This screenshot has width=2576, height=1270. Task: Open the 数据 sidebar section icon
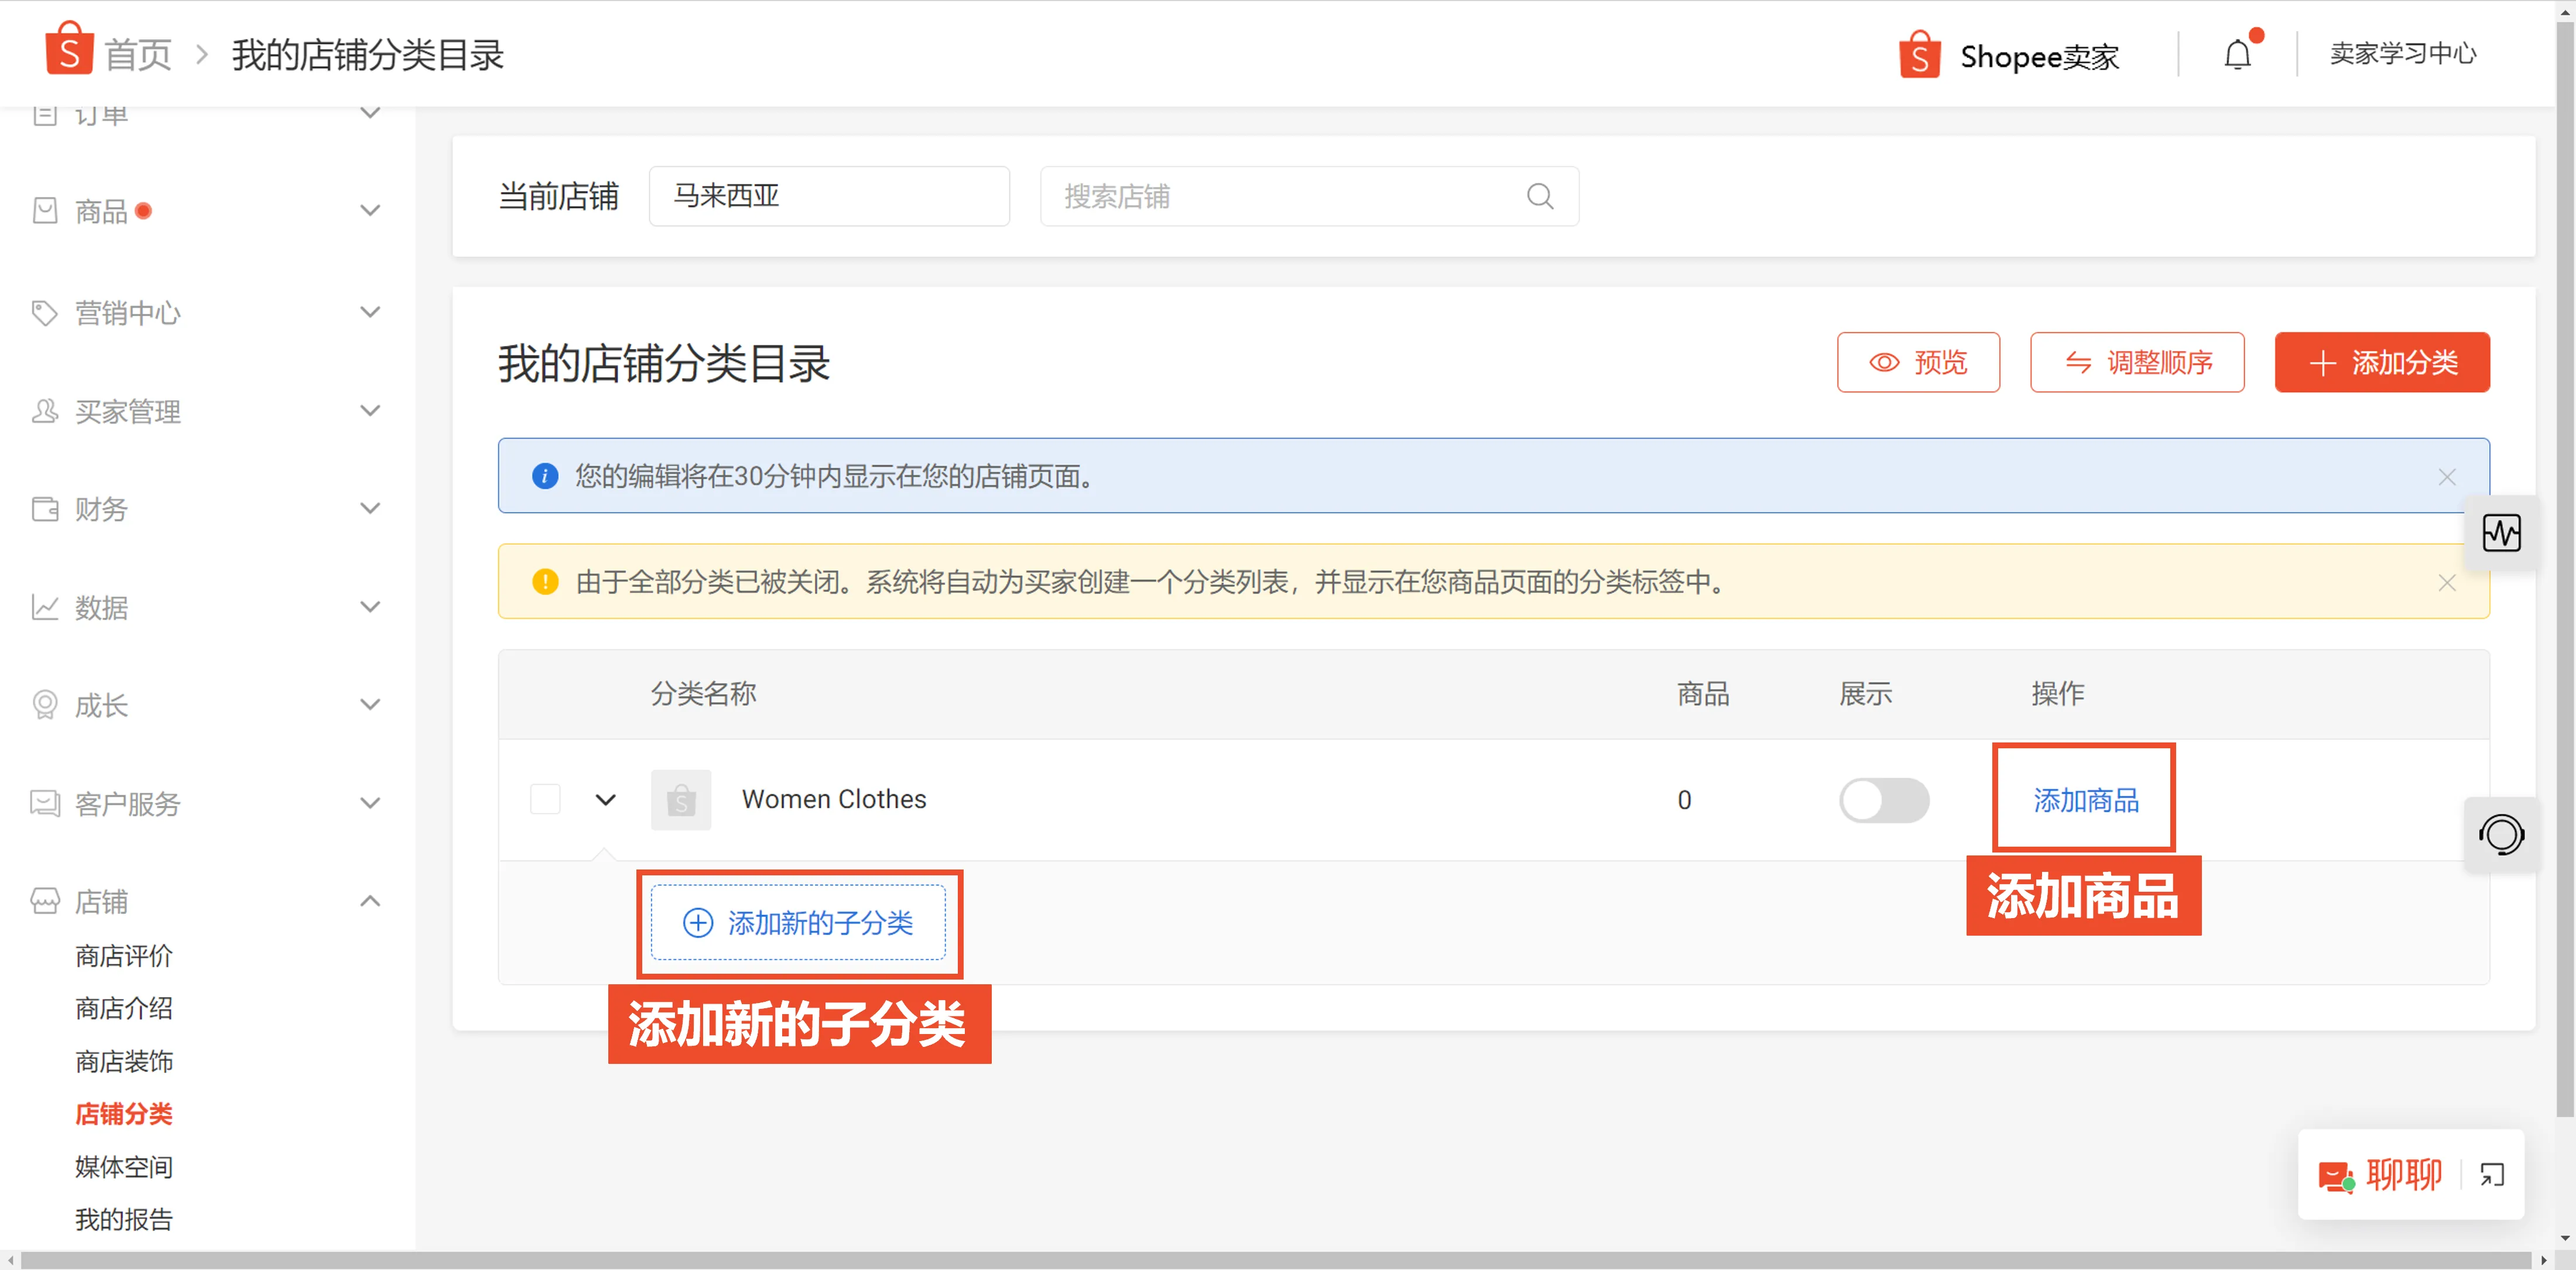(44, 607)
